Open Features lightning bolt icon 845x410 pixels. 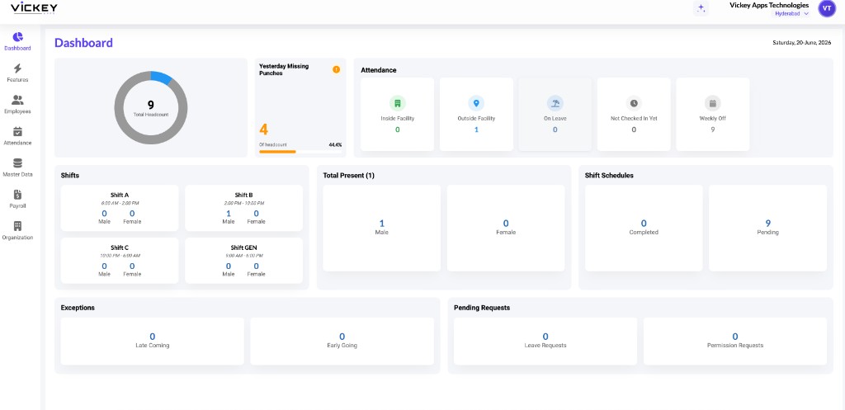pyautogui.click(x=18, y=68)
